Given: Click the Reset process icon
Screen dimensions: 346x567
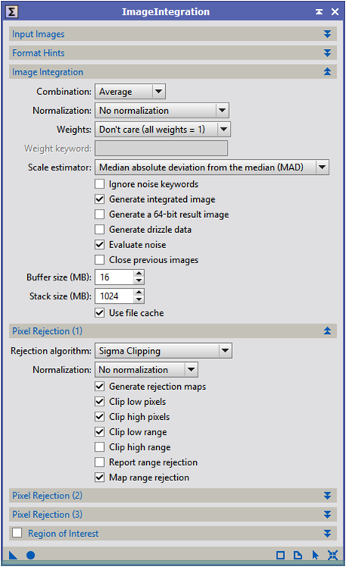Looking at the screenshot, I should click(332, 555).
